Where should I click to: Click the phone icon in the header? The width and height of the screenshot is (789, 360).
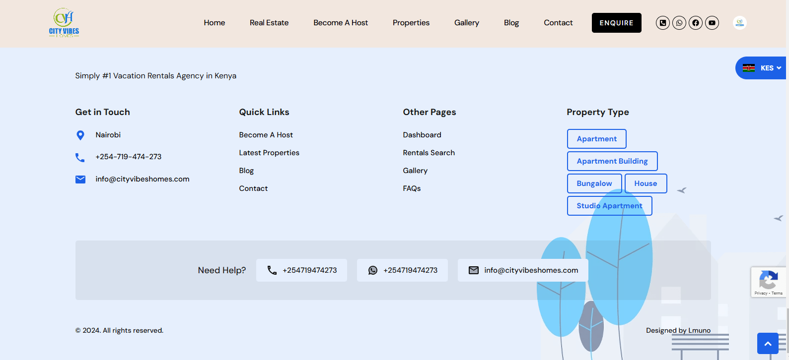[662, 23]
